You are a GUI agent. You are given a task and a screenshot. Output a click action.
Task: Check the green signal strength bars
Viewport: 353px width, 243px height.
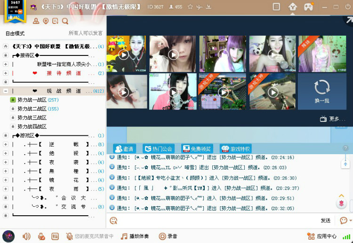pyautogui.click(x=346, y=236)
